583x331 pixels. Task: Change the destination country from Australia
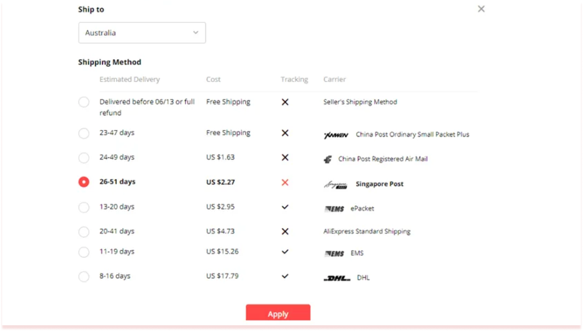(142, 33)
